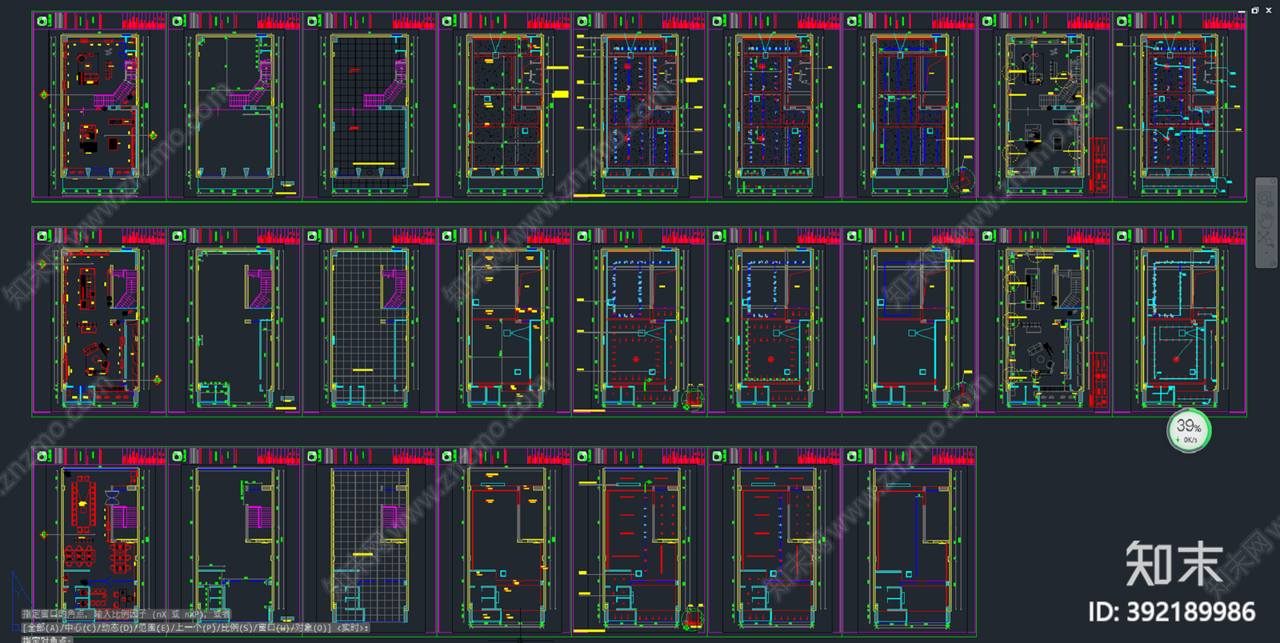Open the 2D steering wheel in navigation bar
This screenshot has width=1280, height=643.
click(1266, 198)
